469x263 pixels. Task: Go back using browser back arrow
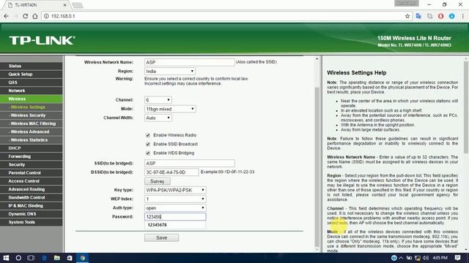(x=7, y=16)
